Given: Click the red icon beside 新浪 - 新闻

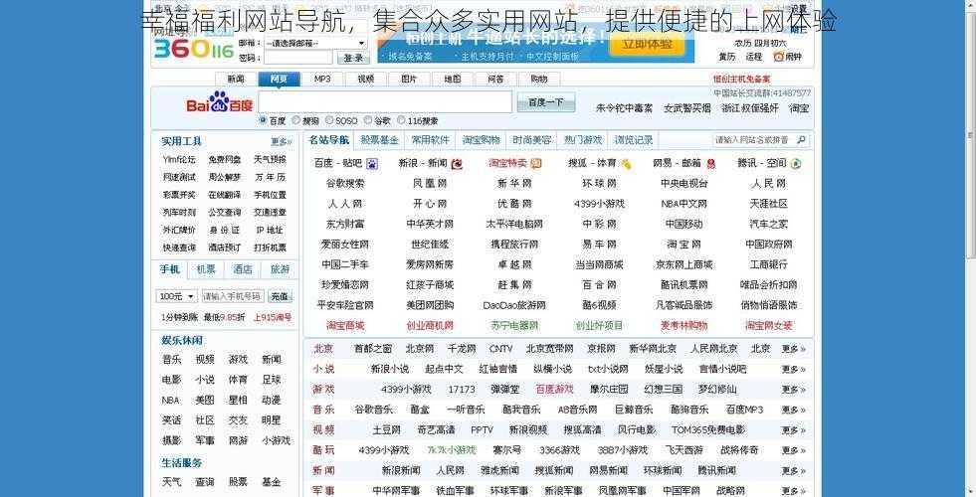Looking at the screenshot, I should tap(457, 164).
